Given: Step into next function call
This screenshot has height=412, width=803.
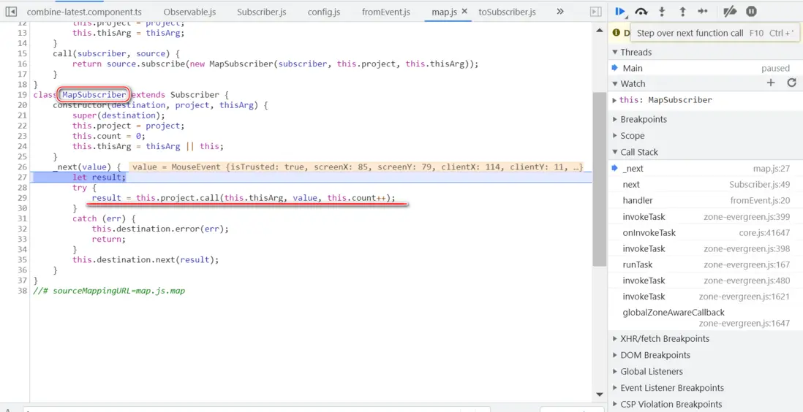Looking at the screenshot, I should point(662,12).
